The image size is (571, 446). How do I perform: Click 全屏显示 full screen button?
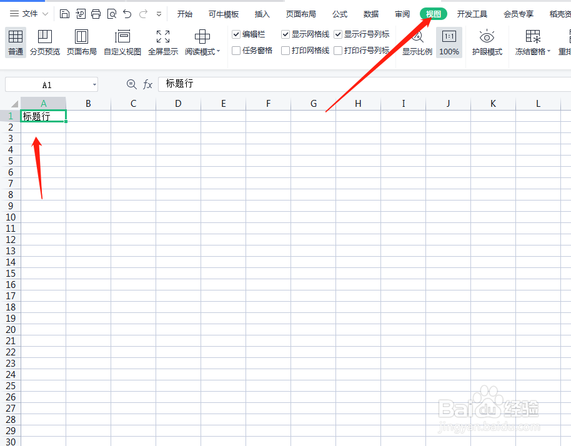coord(163,42)
